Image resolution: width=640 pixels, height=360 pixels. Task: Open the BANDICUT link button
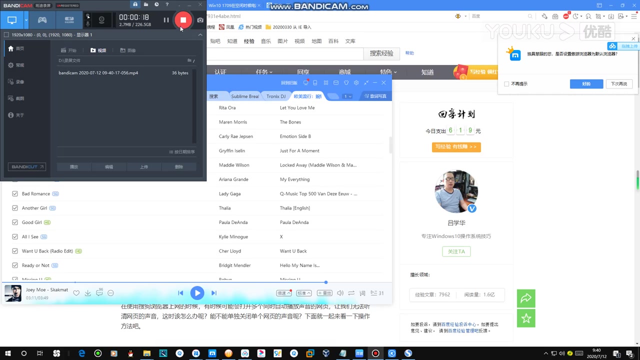(x=27, y=167)
